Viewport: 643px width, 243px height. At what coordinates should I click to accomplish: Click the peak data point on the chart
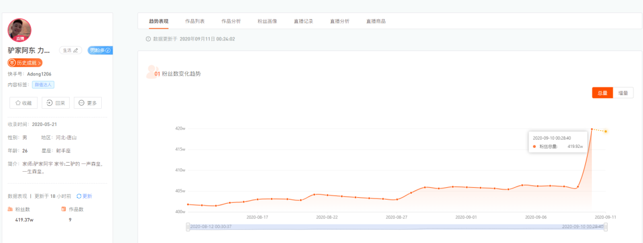pyautogui.click(x=591, y=129)
